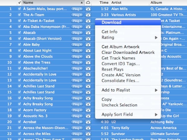
Task: Download About Last Night from iCloud
Action: pos(88,51)
